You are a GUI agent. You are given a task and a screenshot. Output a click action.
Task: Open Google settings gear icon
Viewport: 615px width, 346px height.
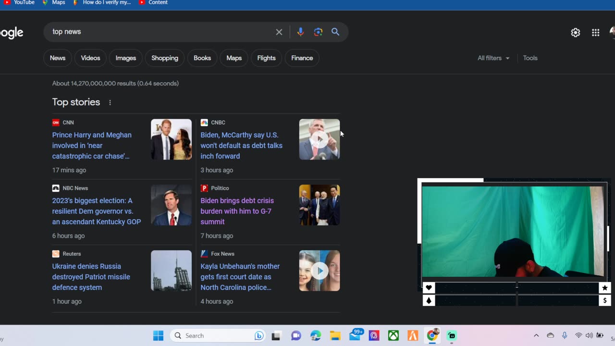click(576, 33)
